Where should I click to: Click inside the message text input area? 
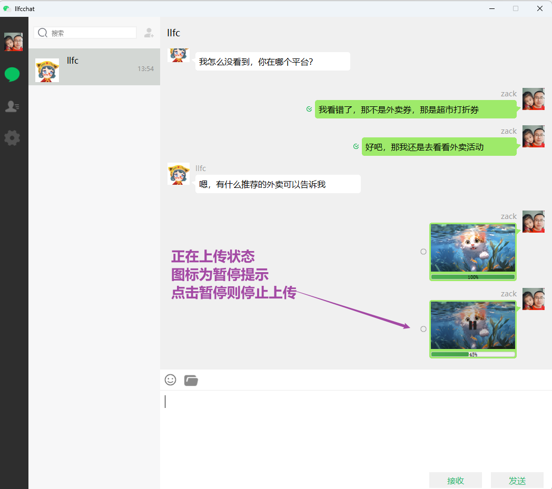pos(356,429)
